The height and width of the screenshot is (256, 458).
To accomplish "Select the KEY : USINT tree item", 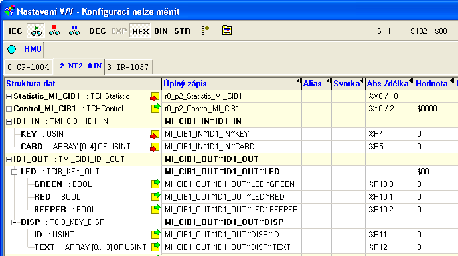I will (44, 134).
